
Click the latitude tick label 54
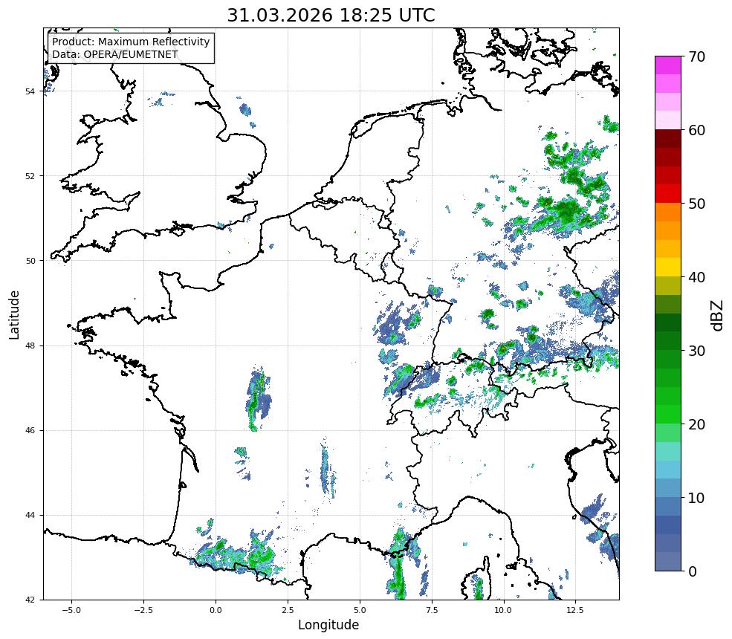30,91
